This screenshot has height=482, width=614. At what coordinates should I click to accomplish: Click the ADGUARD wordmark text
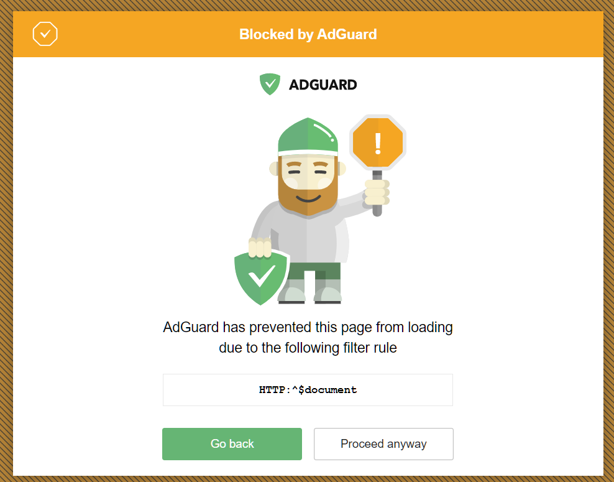(323, 85)
